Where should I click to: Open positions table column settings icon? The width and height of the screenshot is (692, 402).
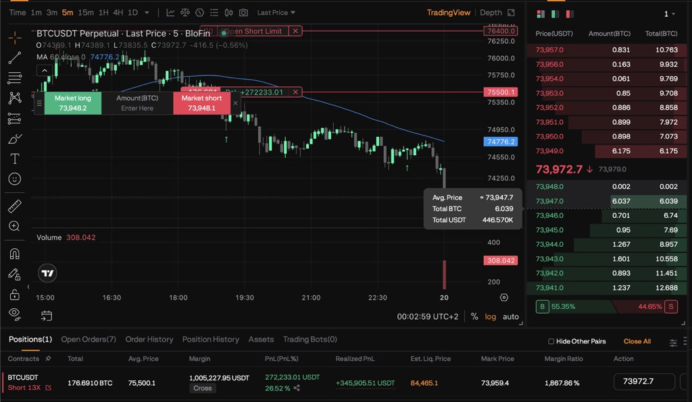click(x=673, y=342)
